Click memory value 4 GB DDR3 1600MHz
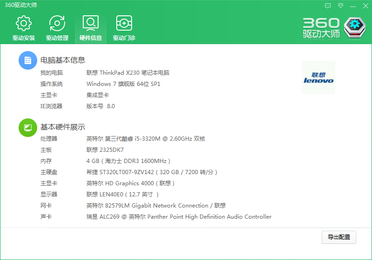Viewport: 372px width, 260px height. point(128,161)
